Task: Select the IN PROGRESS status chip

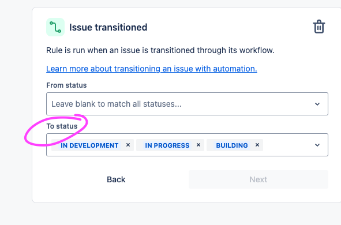Action: (x=167, y=145)
